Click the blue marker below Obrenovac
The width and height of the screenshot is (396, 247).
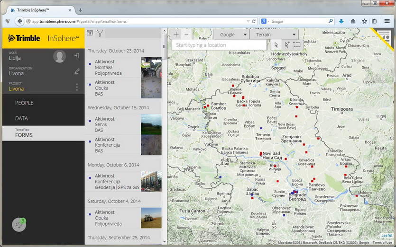pos(284,215)
